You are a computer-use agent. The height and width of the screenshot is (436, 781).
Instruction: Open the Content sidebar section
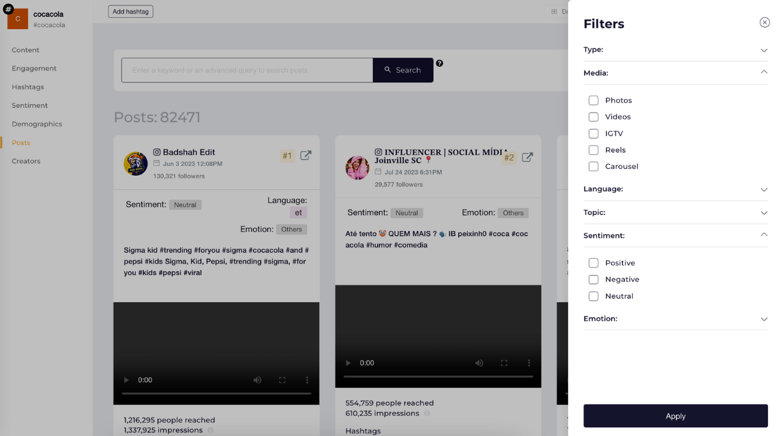click(x=25, y=50)
